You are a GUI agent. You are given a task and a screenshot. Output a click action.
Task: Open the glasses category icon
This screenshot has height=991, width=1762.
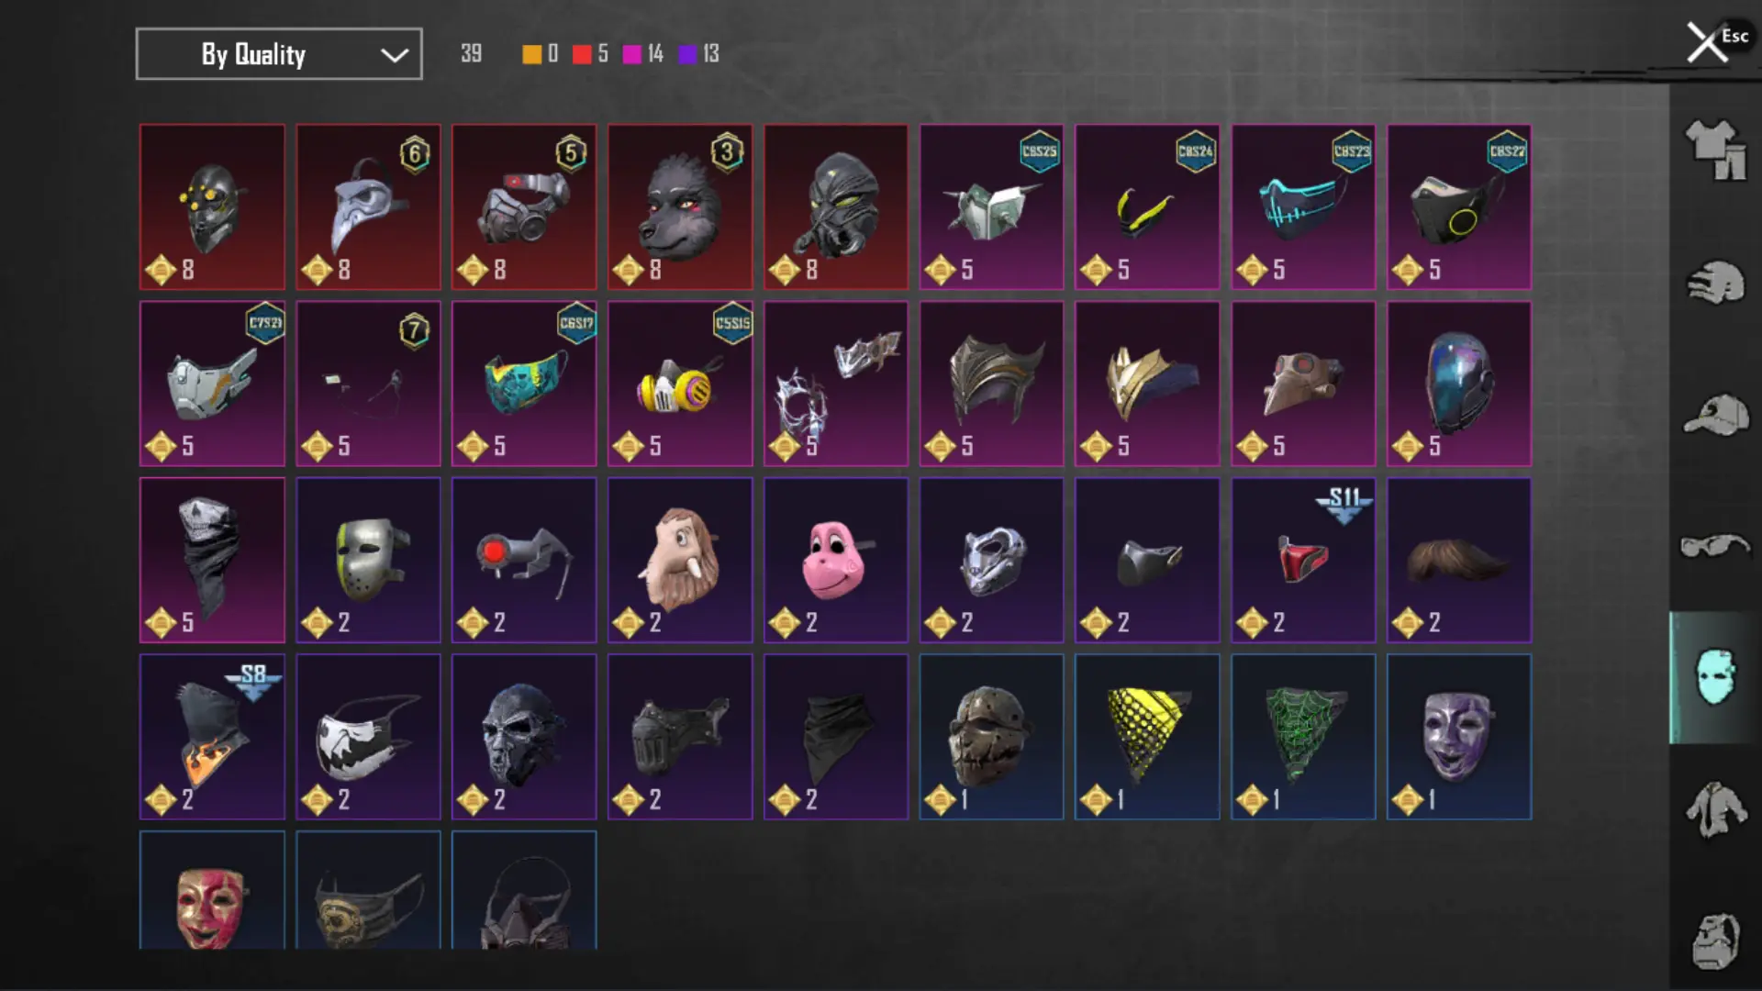click(1715, 546)
